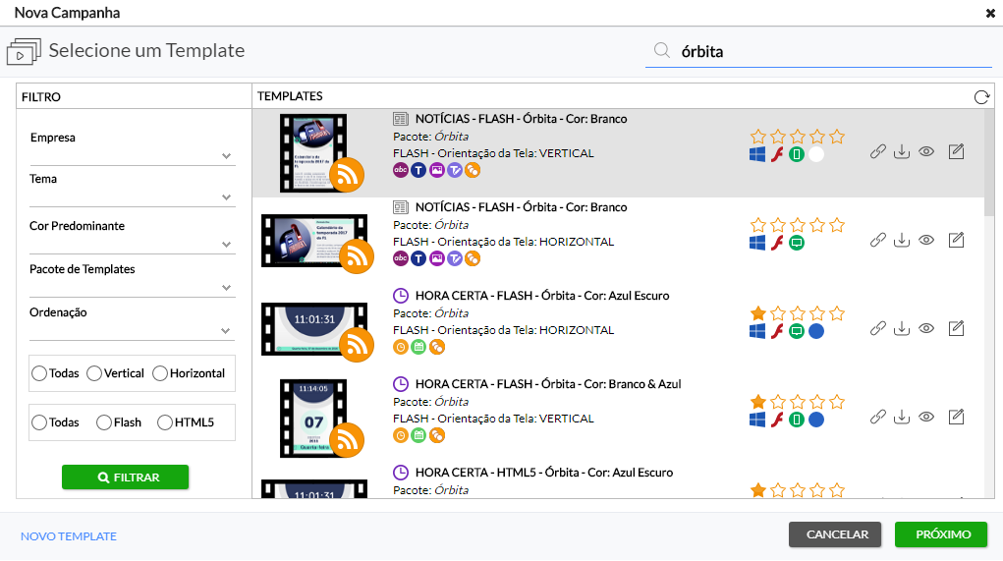Click the search field containing órbita
The height and width of the screenshot is (561, 1003).
pyautogui.click(x=825, y=52)
